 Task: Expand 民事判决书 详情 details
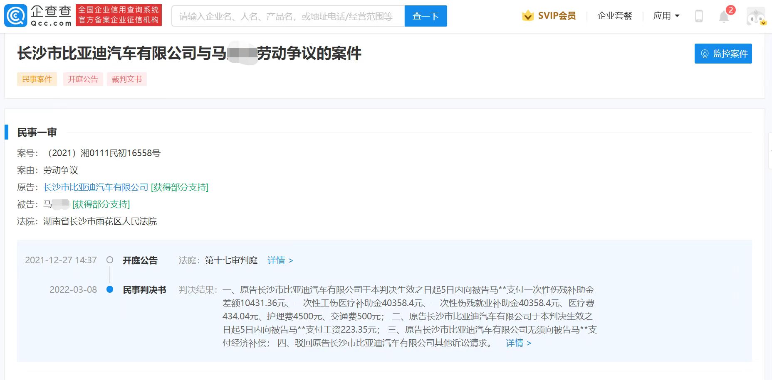click(518, 343)
